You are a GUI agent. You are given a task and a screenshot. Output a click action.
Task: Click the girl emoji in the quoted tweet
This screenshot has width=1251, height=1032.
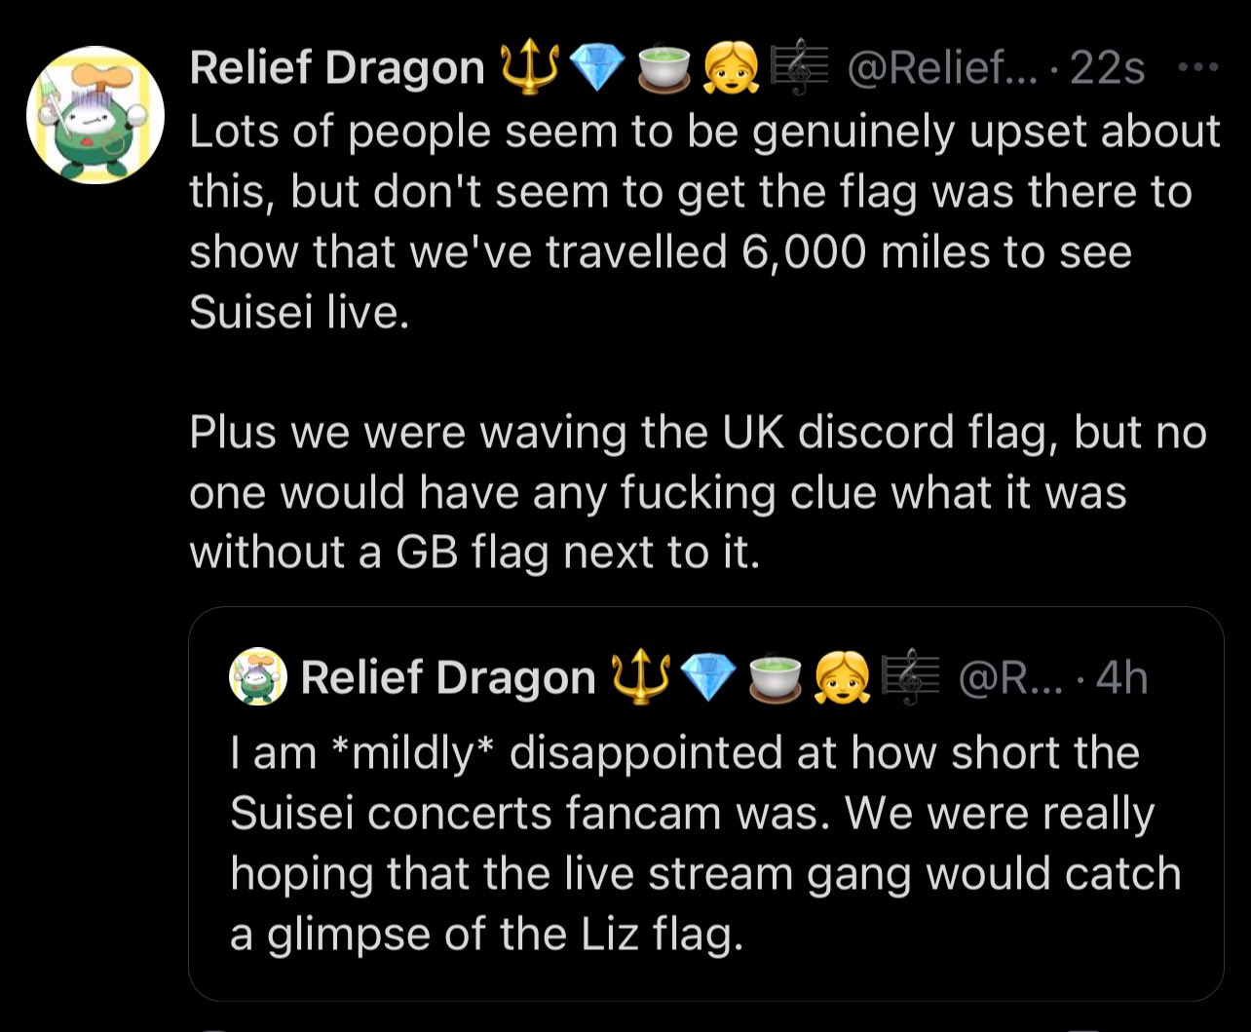tap(842, 677)
